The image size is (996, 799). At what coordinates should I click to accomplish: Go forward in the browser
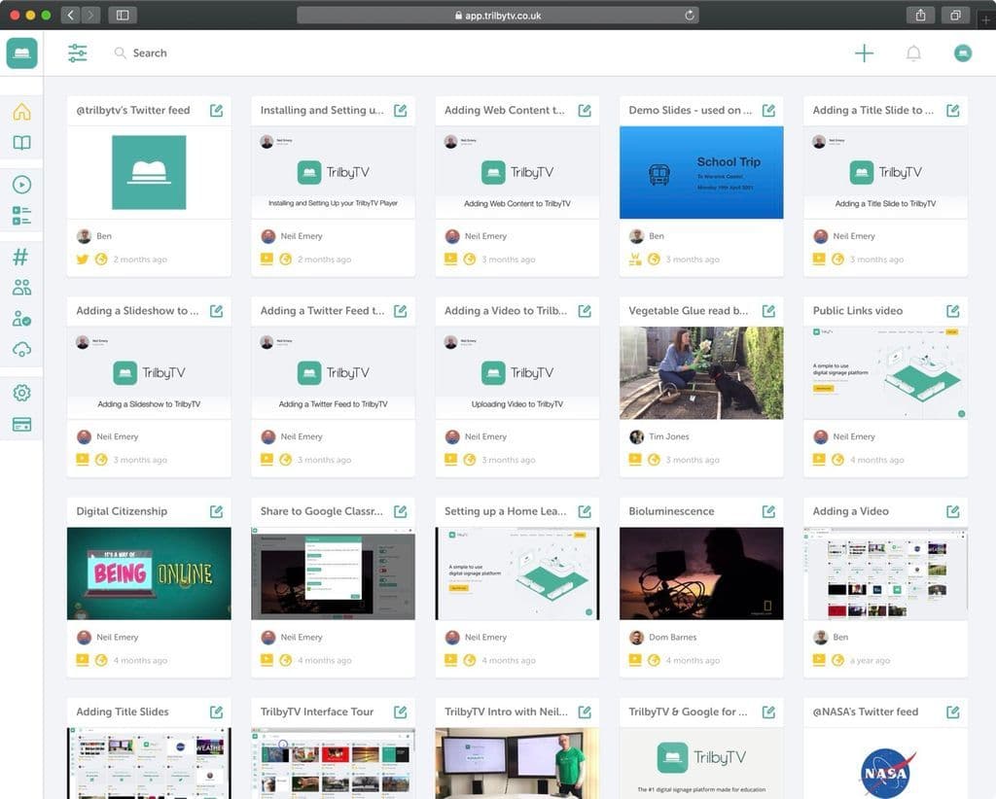[90, 16]
